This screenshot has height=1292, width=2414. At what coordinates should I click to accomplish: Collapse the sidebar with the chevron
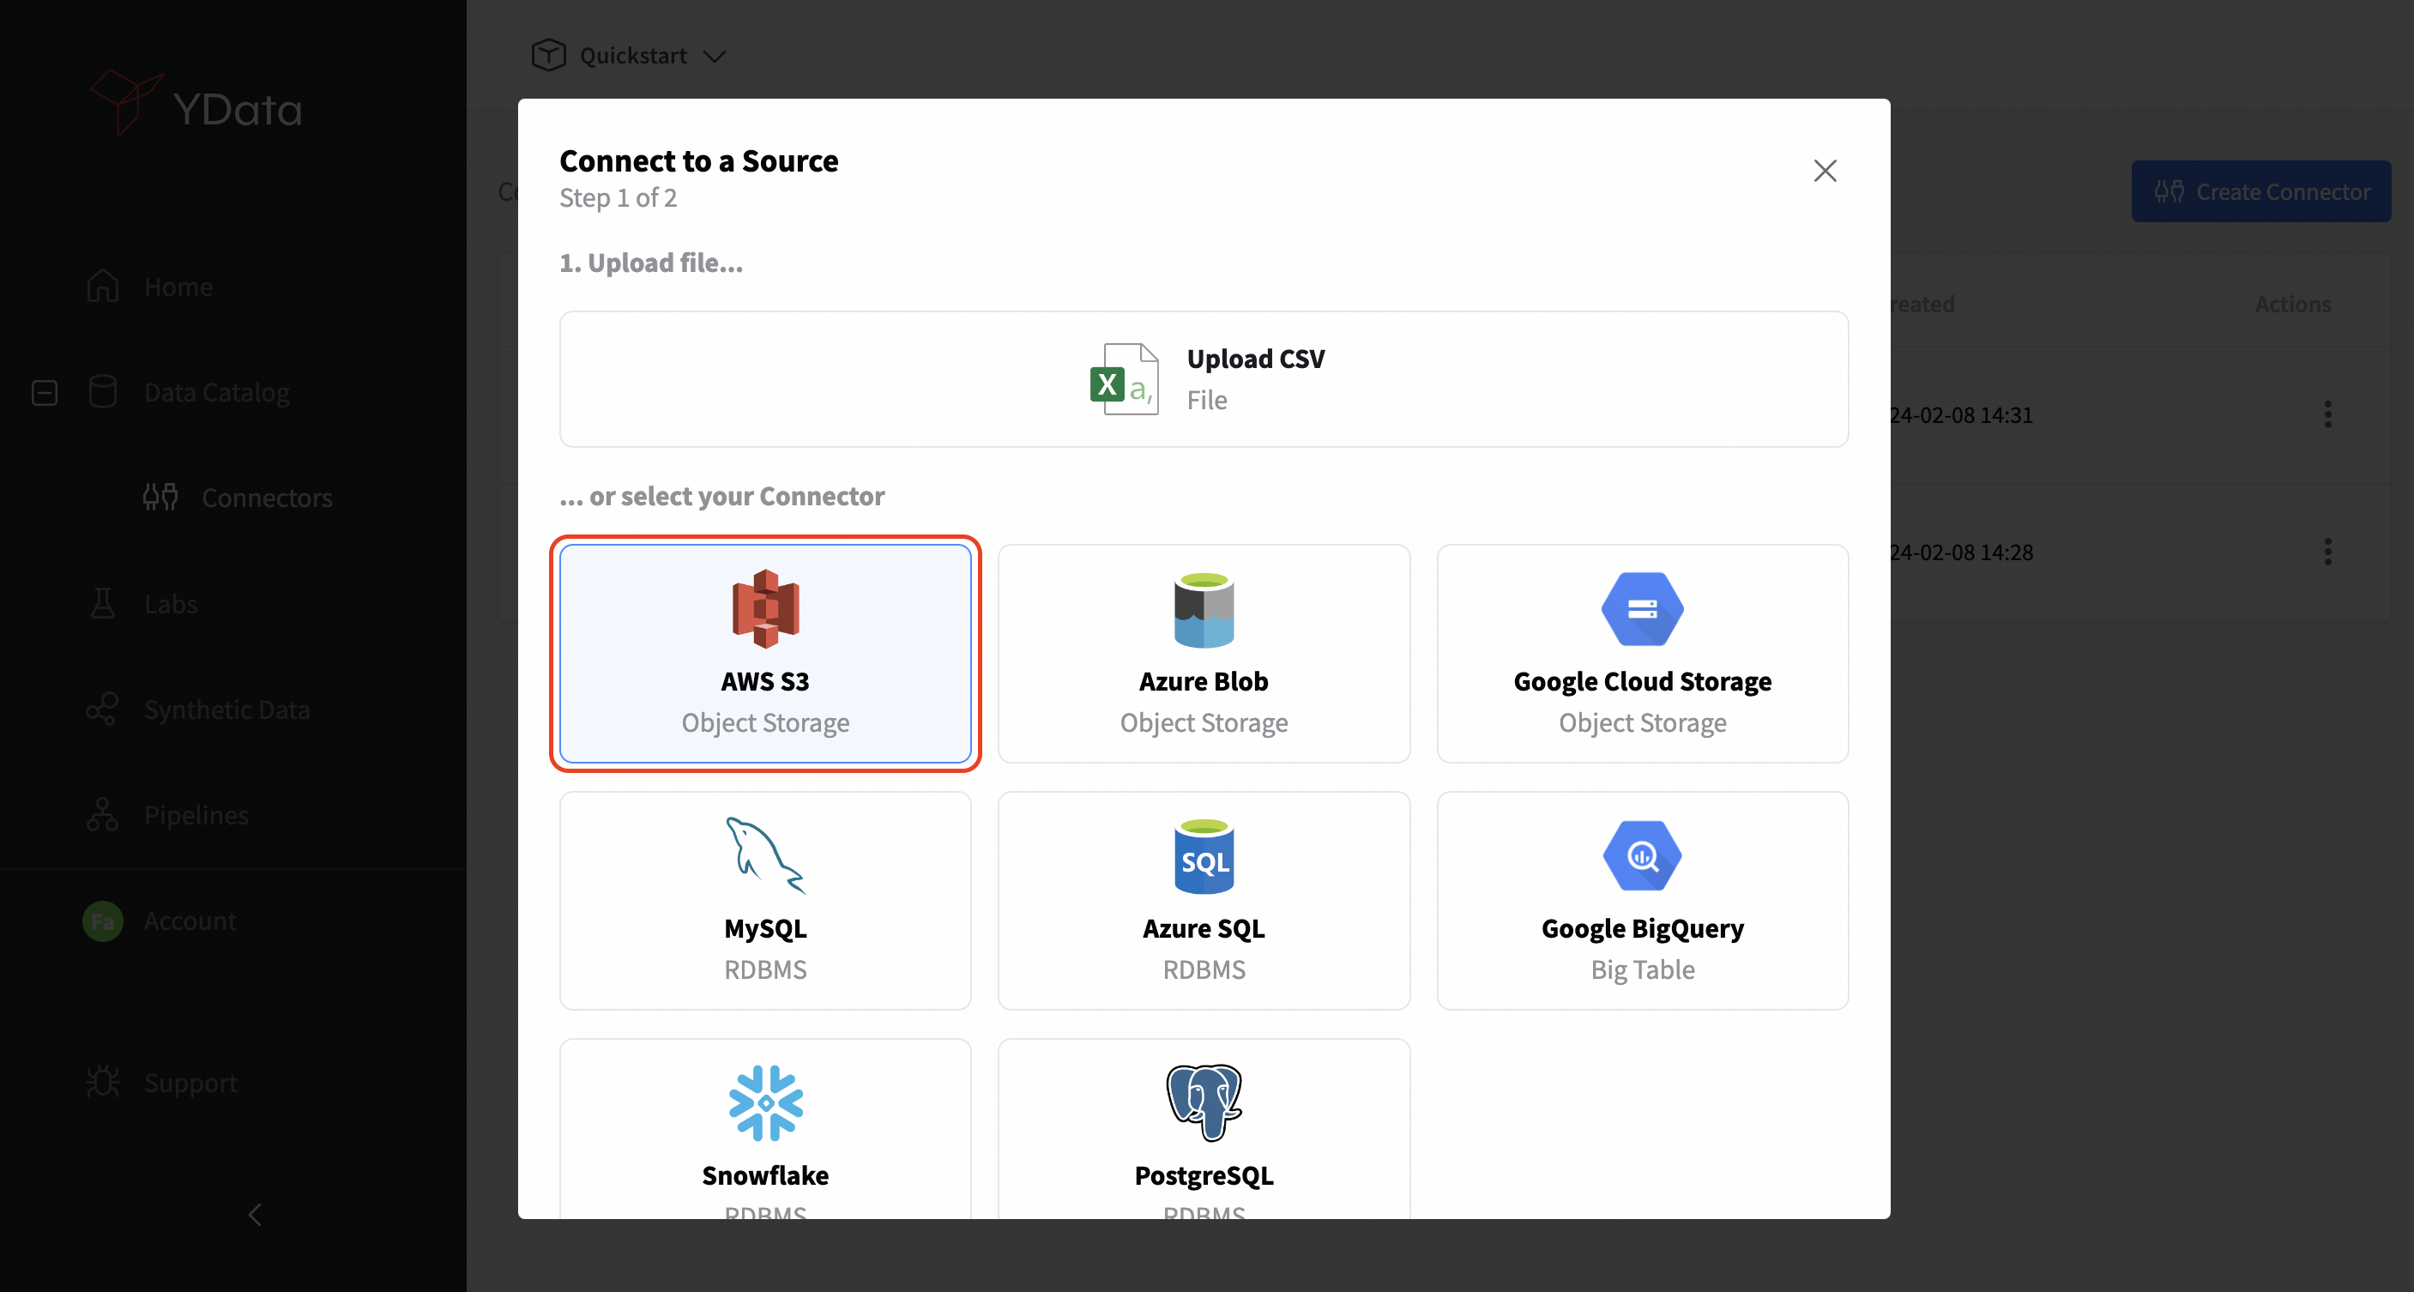point(255,1214)
